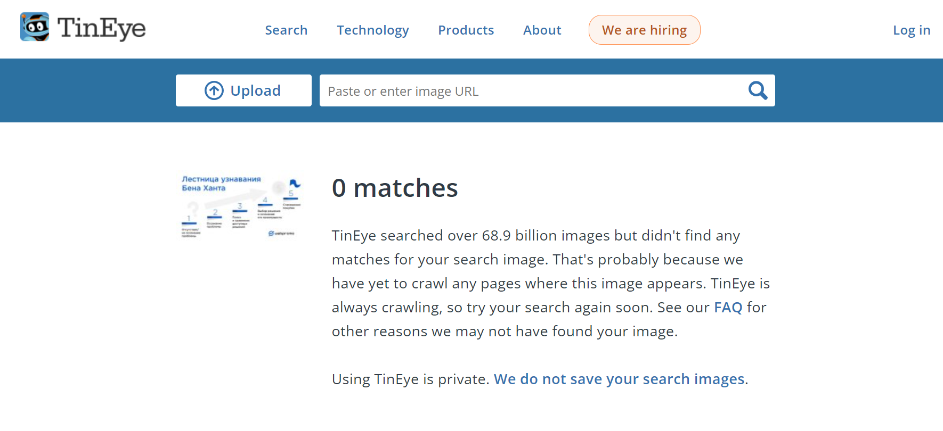Open the Log in link
This screenshot has height=431, width=943.
[912, 30]
